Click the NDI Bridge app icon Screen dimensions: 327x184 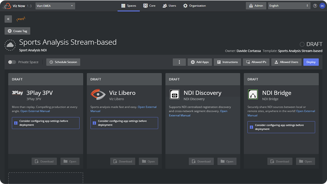(253, 95)
